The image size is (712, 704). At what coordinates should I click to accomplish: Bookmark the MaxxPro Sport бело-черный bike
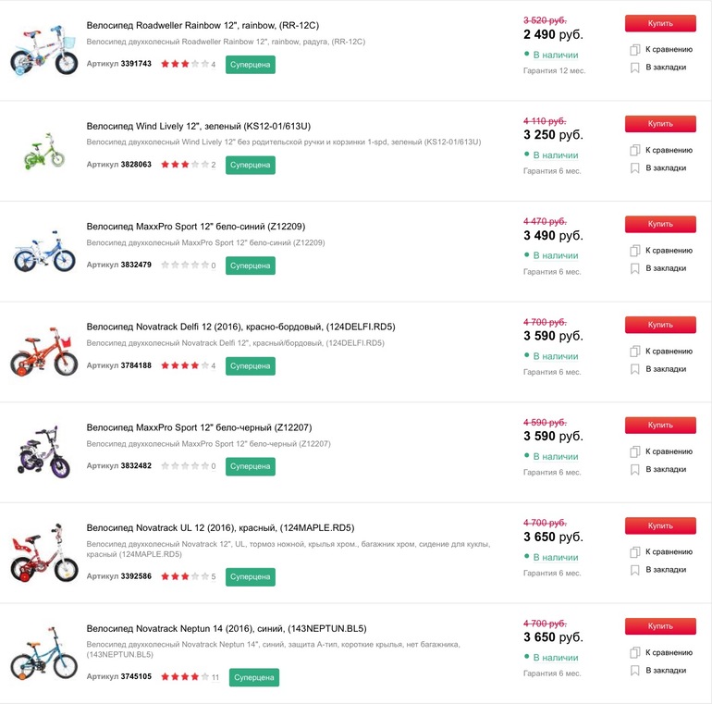coord(635,469)
